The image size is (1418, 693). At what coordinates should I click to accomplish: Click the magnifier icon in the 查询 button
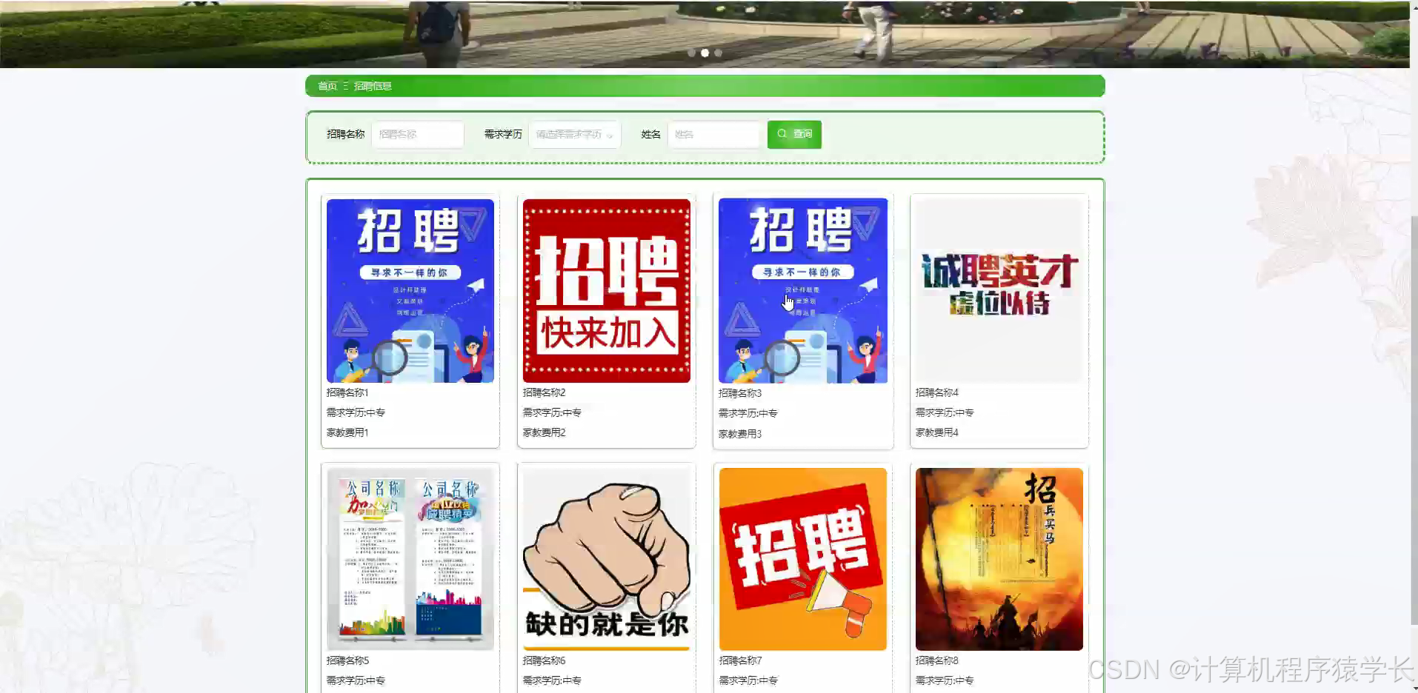pyautogui.click(x=782, y=134)
